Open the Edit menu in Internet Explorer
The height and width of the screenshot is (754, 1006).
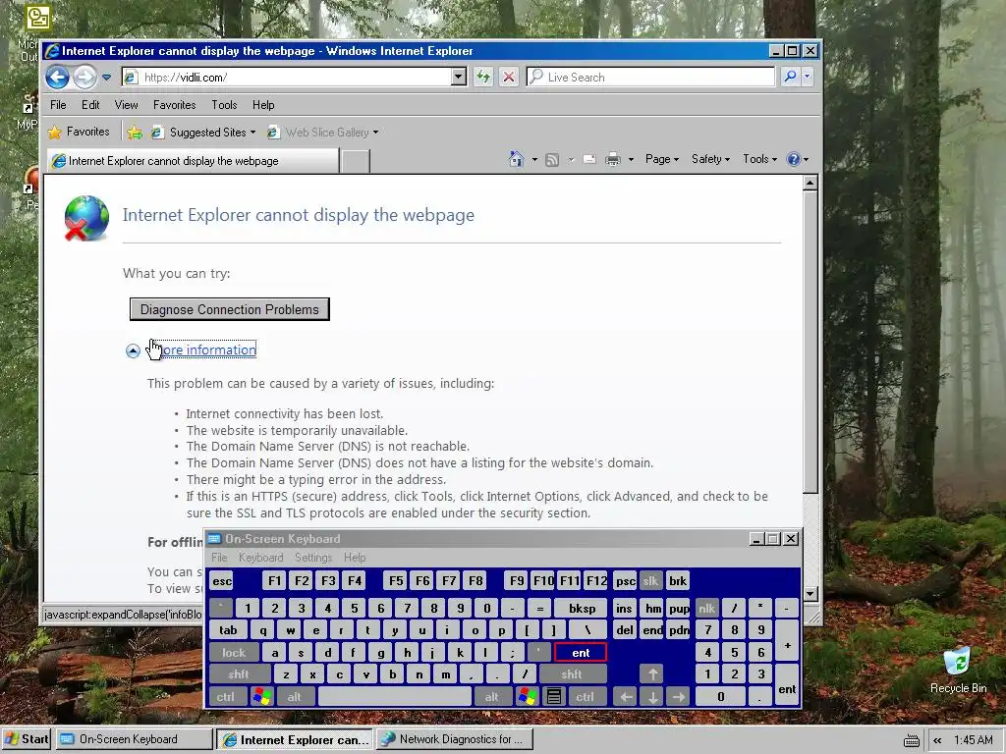[x=90, y=104]
